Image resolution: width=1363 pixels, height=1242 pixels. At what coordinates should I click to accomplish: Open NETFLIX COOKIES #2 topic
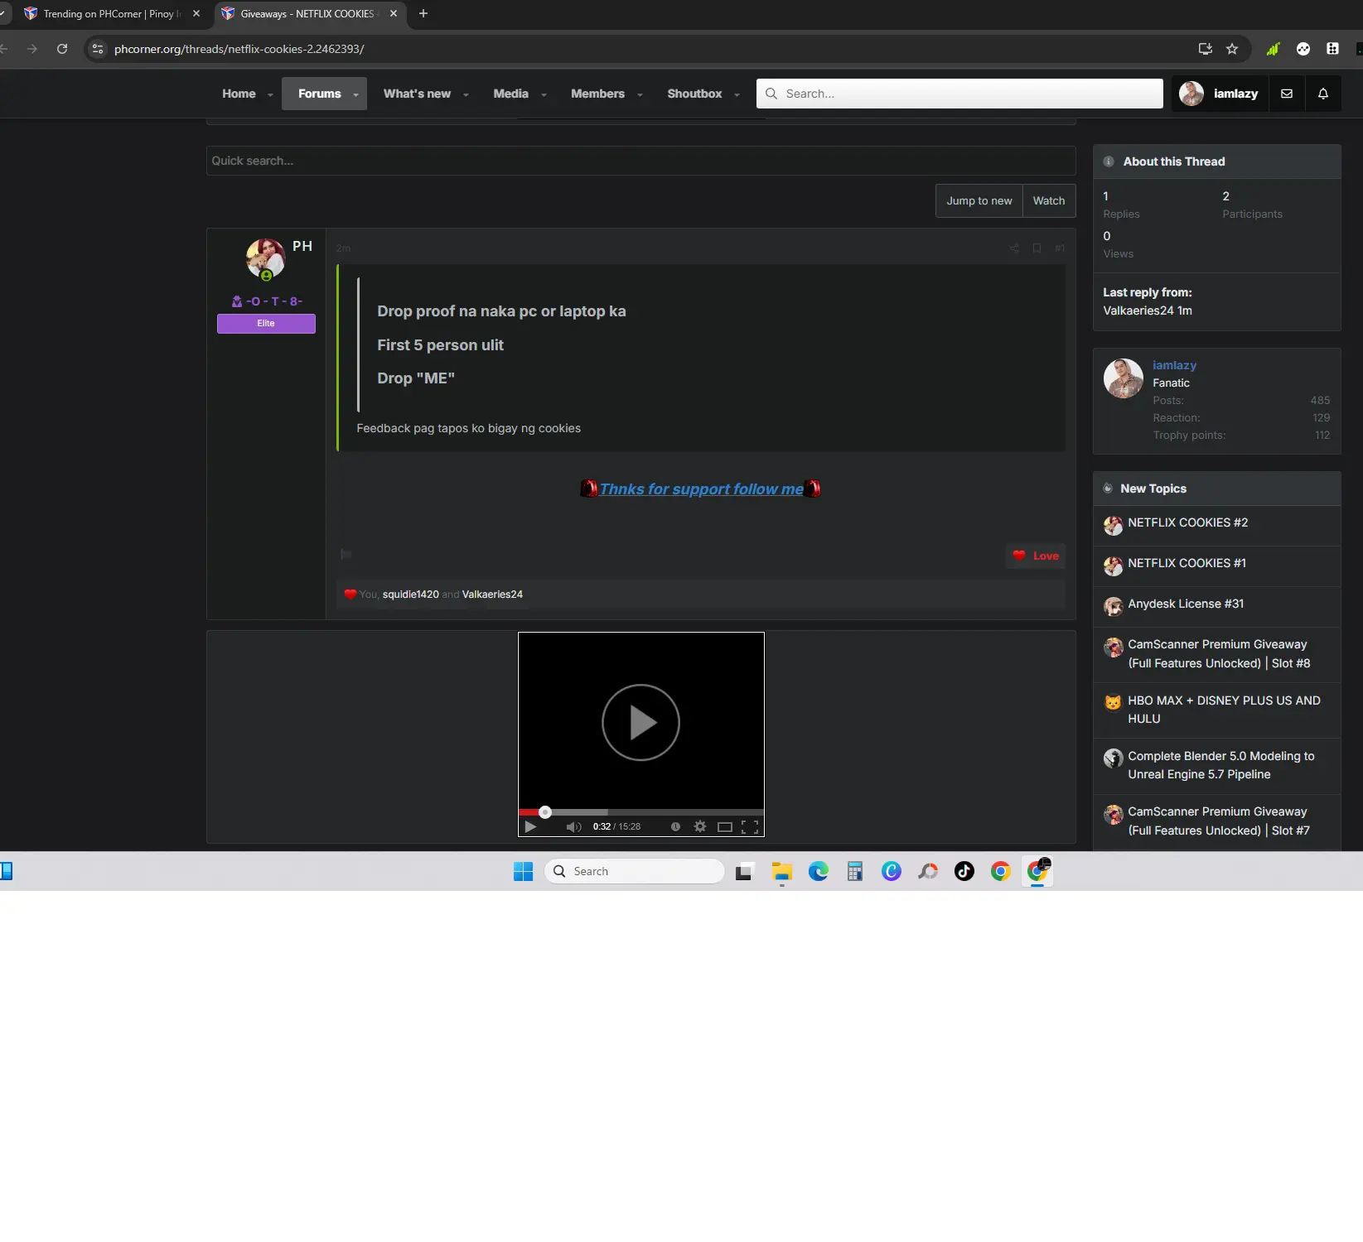pos(1187,522)
